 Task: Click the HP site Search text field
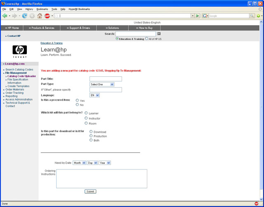[136, 34]
